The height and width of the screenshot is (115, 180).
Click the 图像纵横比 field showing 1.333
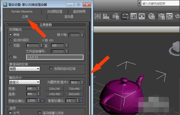(31, 100)
